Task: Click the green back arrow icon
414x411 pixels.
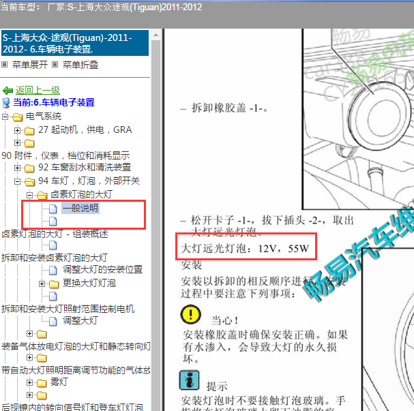Action: (x=8, y=91)
